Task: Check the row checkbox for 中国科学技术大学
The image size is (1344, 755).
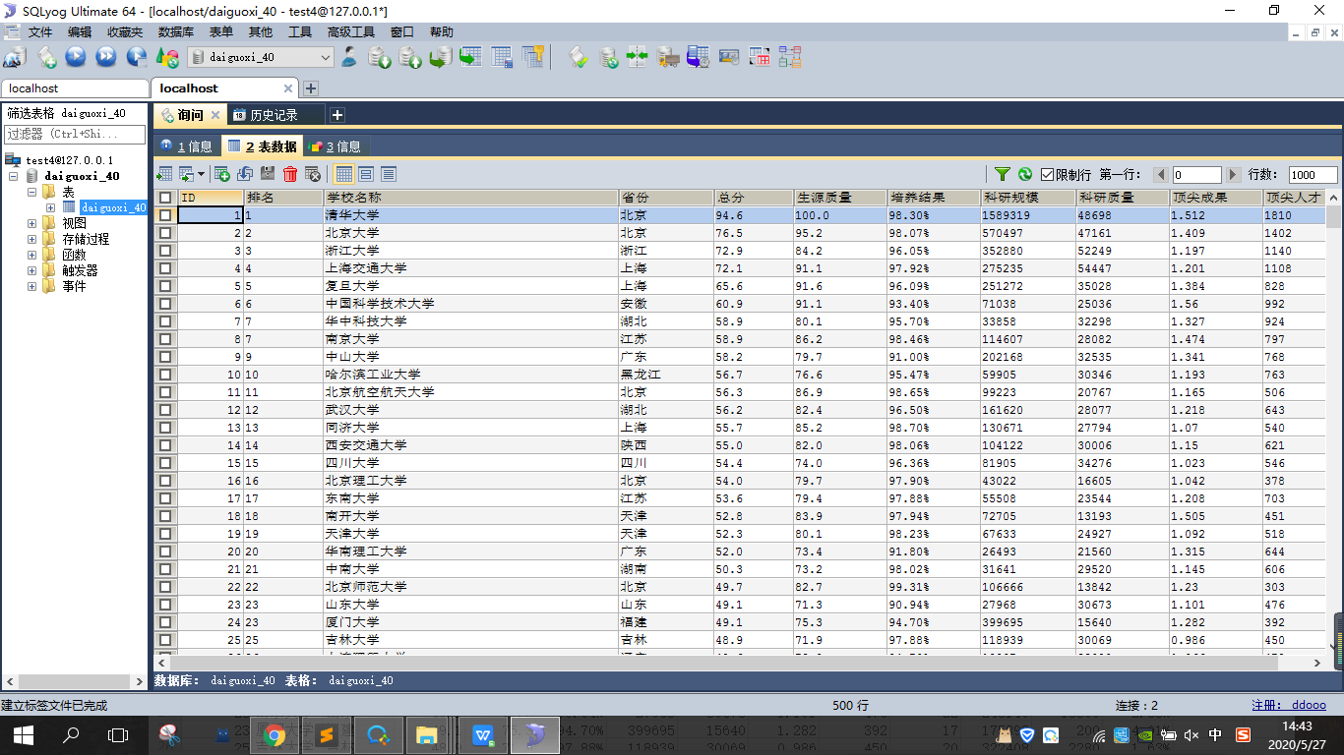Action: click(x=165, y=304)
